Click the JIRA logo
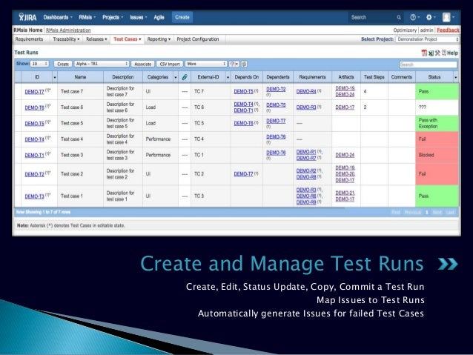This screenshot has width=473, height=355. pos(27,17)
